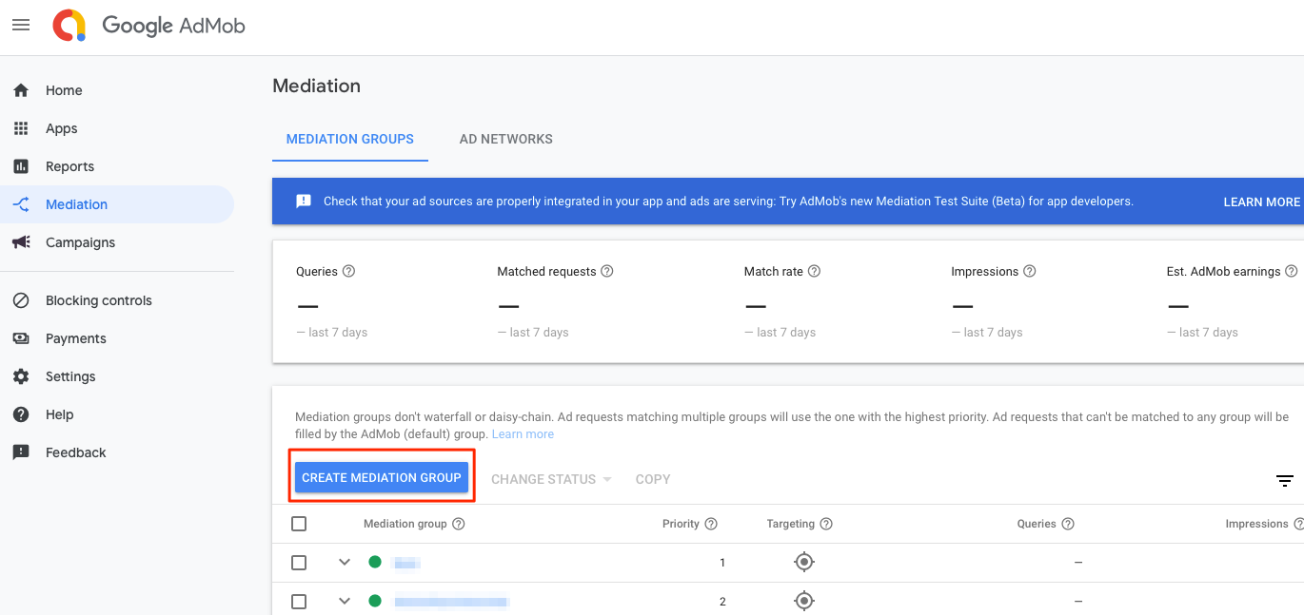Open help tooltip for Est. AdMob earnings

1291,271
